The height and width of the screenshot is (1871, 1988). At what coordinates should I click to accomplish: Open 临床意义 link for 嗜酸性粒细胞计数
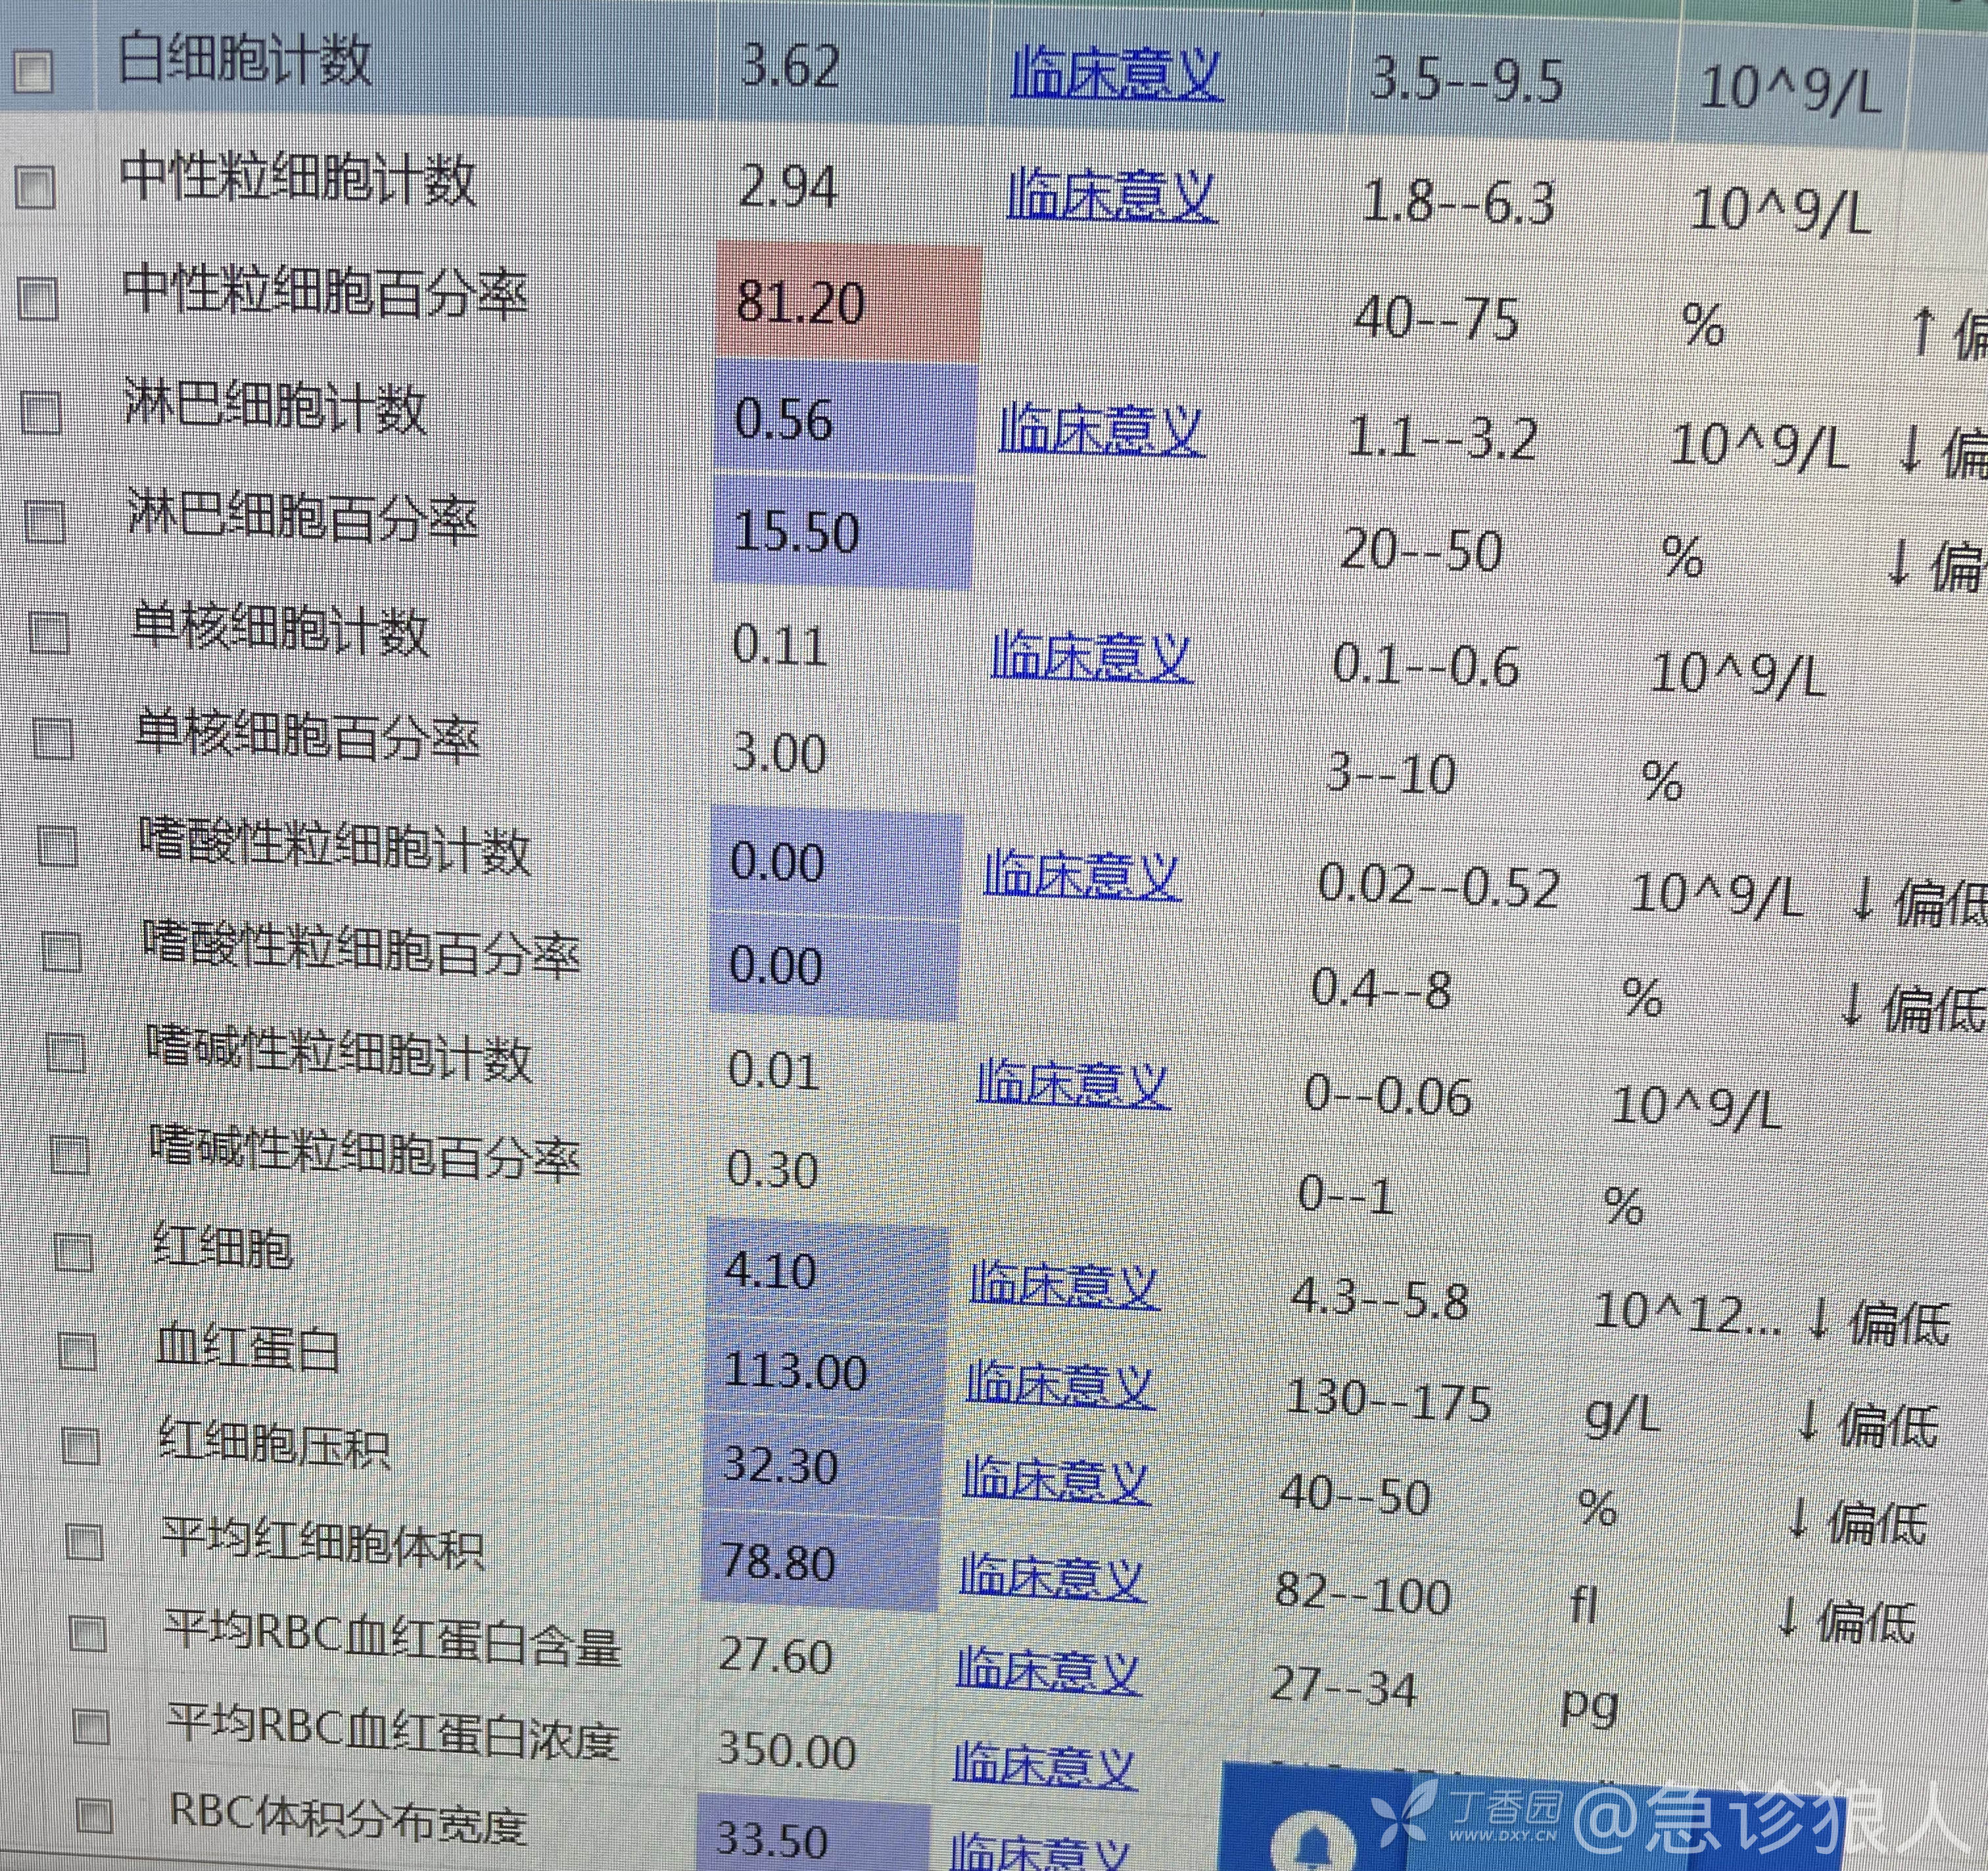(x=1082, y=875)
